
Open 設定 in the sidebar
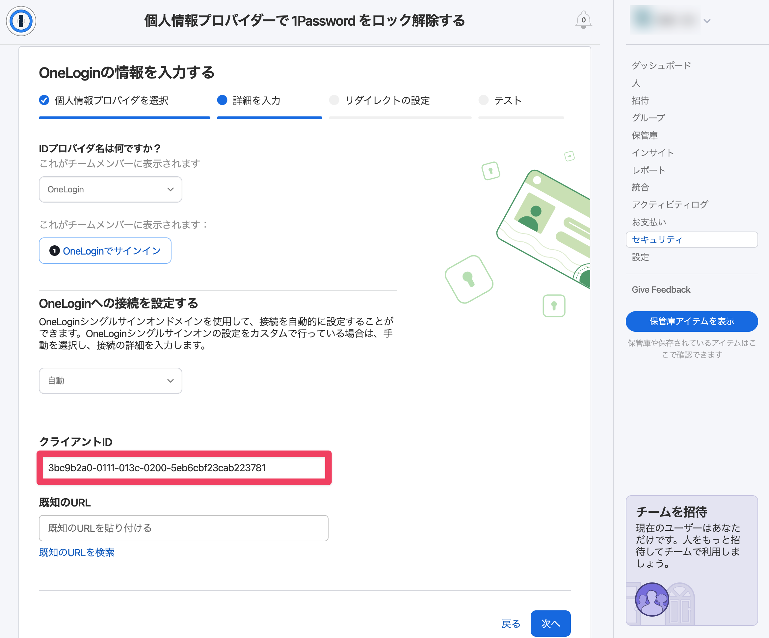640,257
